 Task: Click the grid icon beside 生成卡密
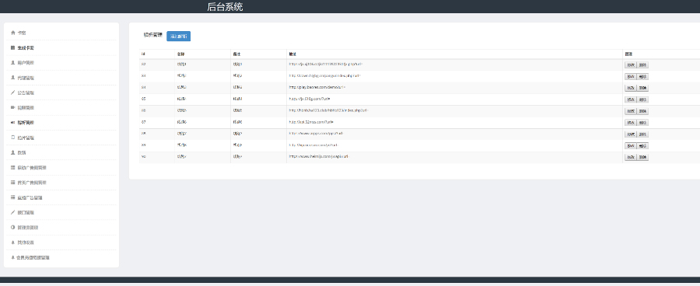(x=13, y=47)
